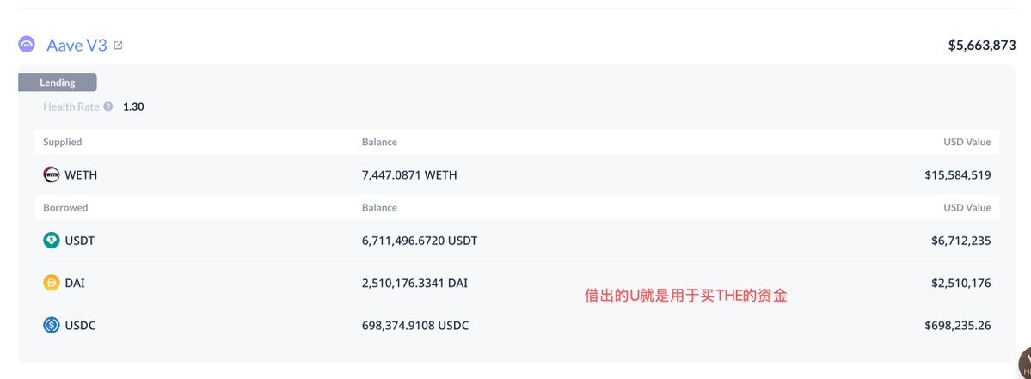Click the Aave protocol logo icon
This screenshot has width=1031, height=379.
pyautogui.click(x=27, y=45)
